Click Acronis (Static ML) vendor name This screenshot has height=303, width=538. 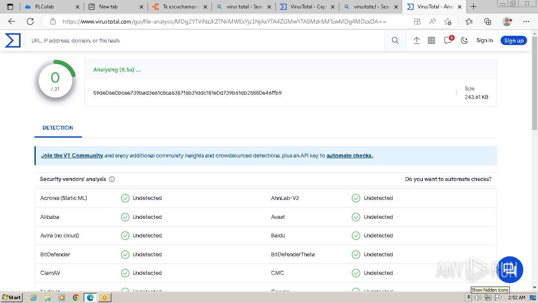coord(63,198)
